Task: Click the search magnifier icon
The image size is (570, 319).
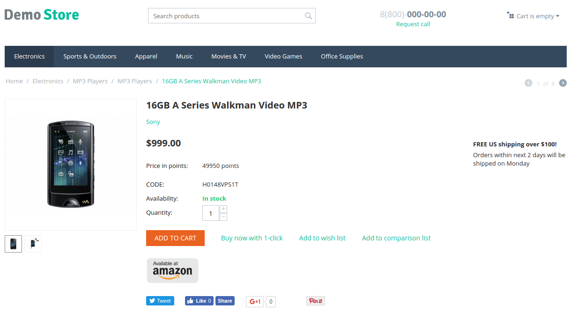Action: click(308, 16)
